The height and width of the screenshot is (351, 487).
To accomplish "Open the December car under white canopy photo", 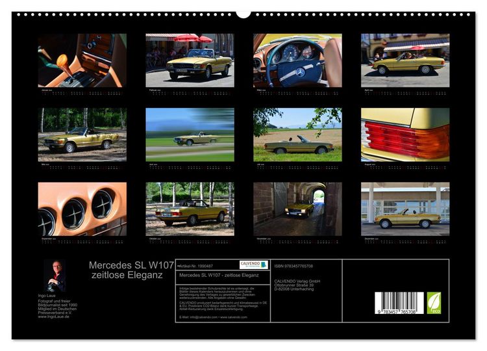I will 405,209.
